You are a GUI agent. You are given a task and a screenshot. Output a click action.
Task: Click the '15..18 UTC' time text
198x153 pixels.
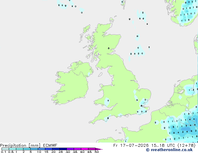tap(163, 146)
